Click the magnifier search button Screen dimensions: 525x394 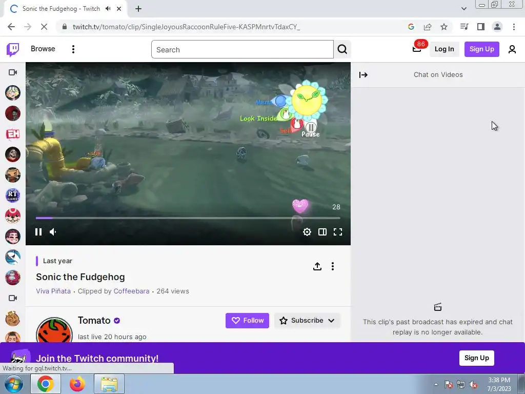[342, 49]
